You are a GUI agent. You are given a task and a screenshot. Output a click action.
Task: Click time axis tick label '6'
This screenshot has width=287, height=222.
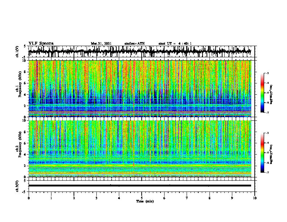click(x=165, y=198)
